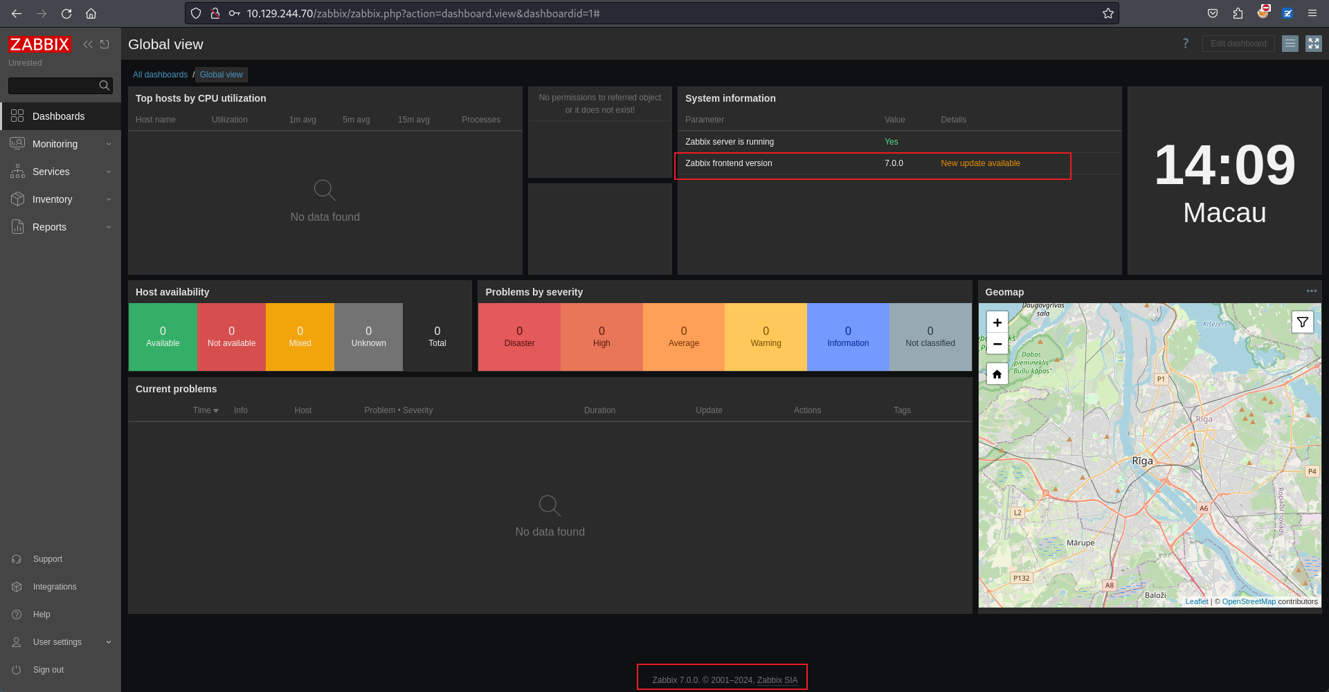Bookmark this page with the star icon
1329x692 pixels.
1107,13
